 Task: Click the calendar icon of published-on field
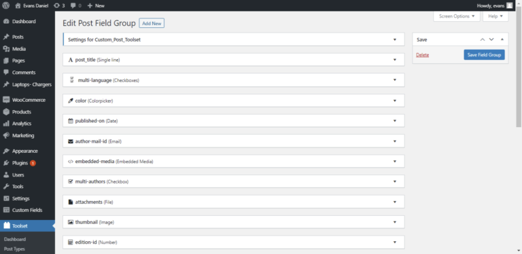[x=70, y=121]
